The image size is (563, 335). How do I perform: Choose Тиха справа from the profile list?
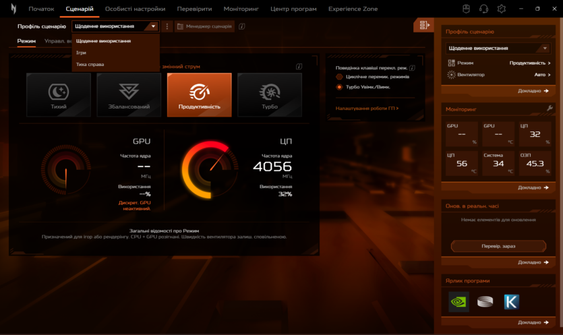click(90, 64)
